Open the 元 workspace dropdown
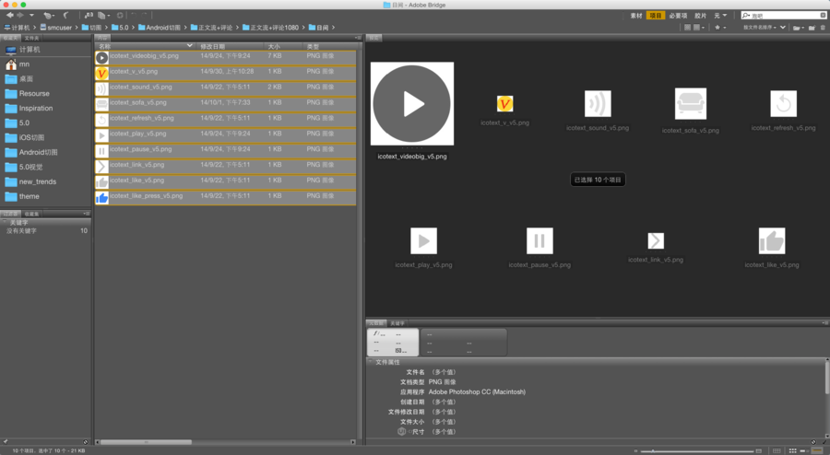The height and width of the screenshot is (455, 830). click(x=720, y=16)
